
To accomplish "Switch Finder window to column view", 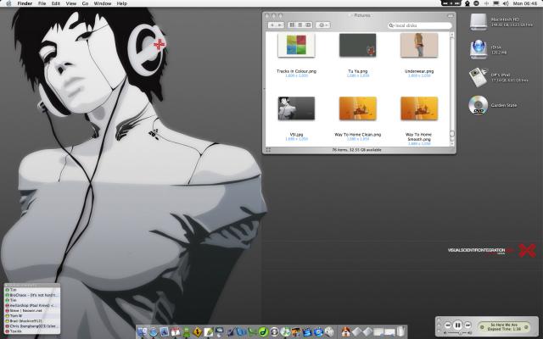I will [x=308, y=25].
